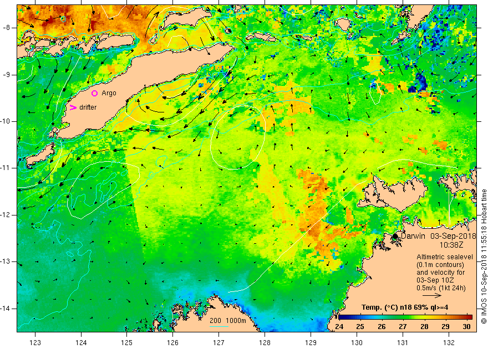Viewport: 488px width, 349px height.
Task: Click the magenta Argo circle marker
Action: tap(95, 93)
